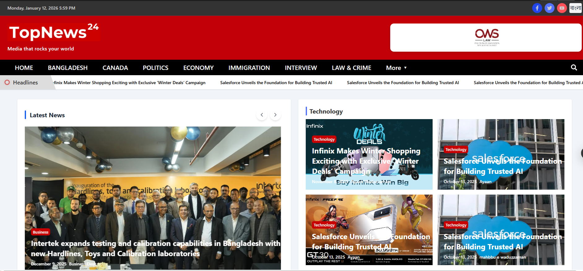The image size is (583, 271).
Task: Open the ECONOMY menu section
Action: point(198,68)
